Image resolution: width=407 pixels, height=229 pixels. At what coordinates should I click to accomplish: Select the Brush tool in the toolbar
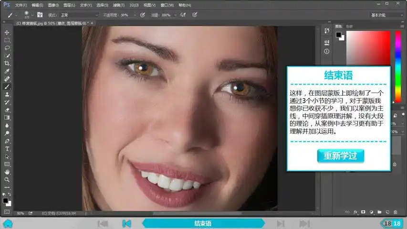point(7,87)
